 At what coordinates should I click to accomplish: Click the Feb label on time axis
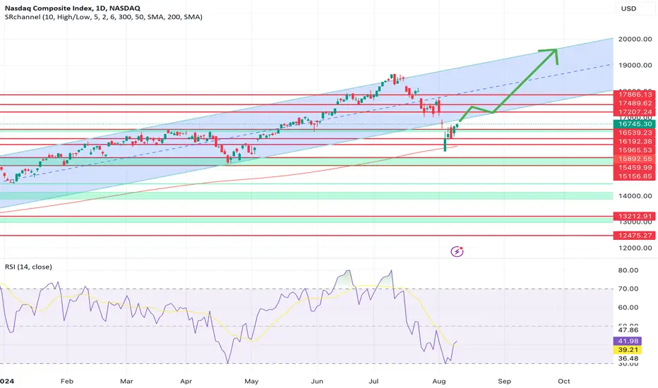67,381
